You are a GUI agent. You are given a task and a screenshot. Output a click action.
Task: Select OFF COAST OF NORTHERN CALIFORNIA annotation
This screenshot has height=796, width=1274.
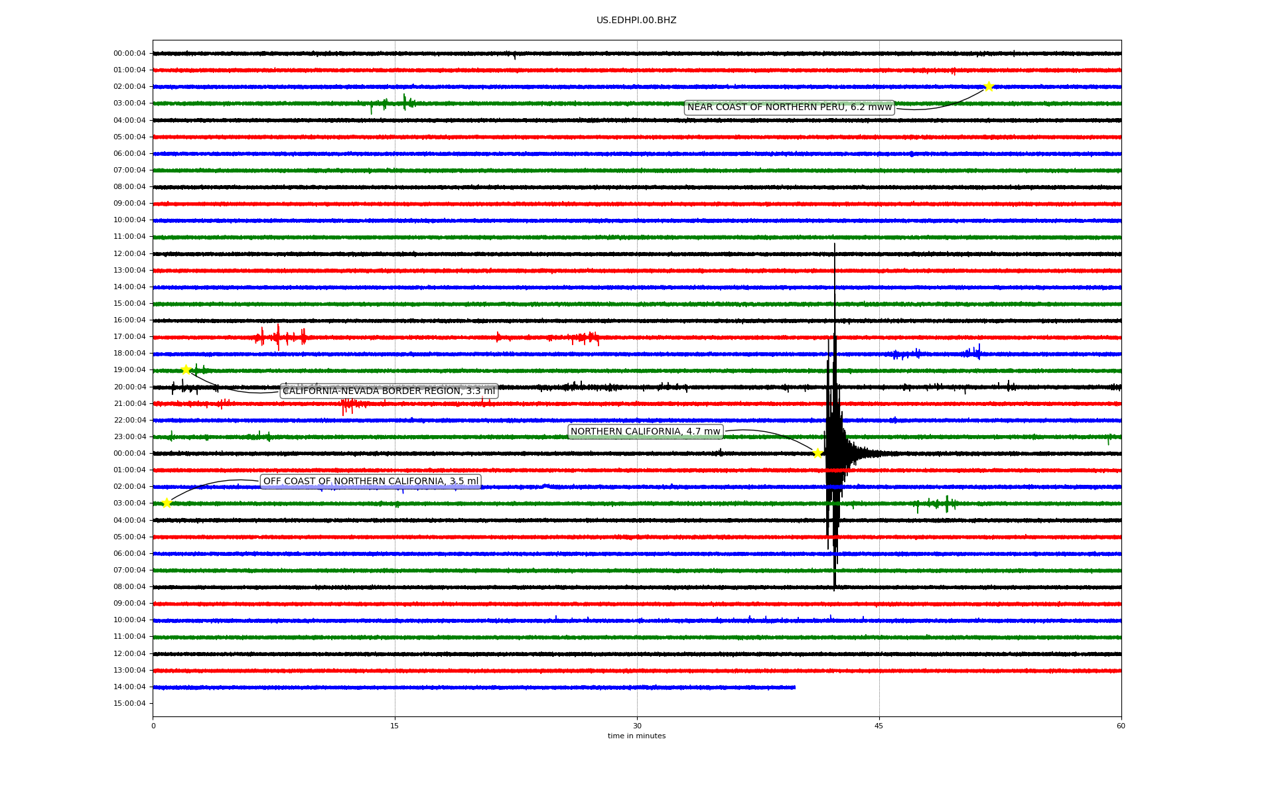370,482
